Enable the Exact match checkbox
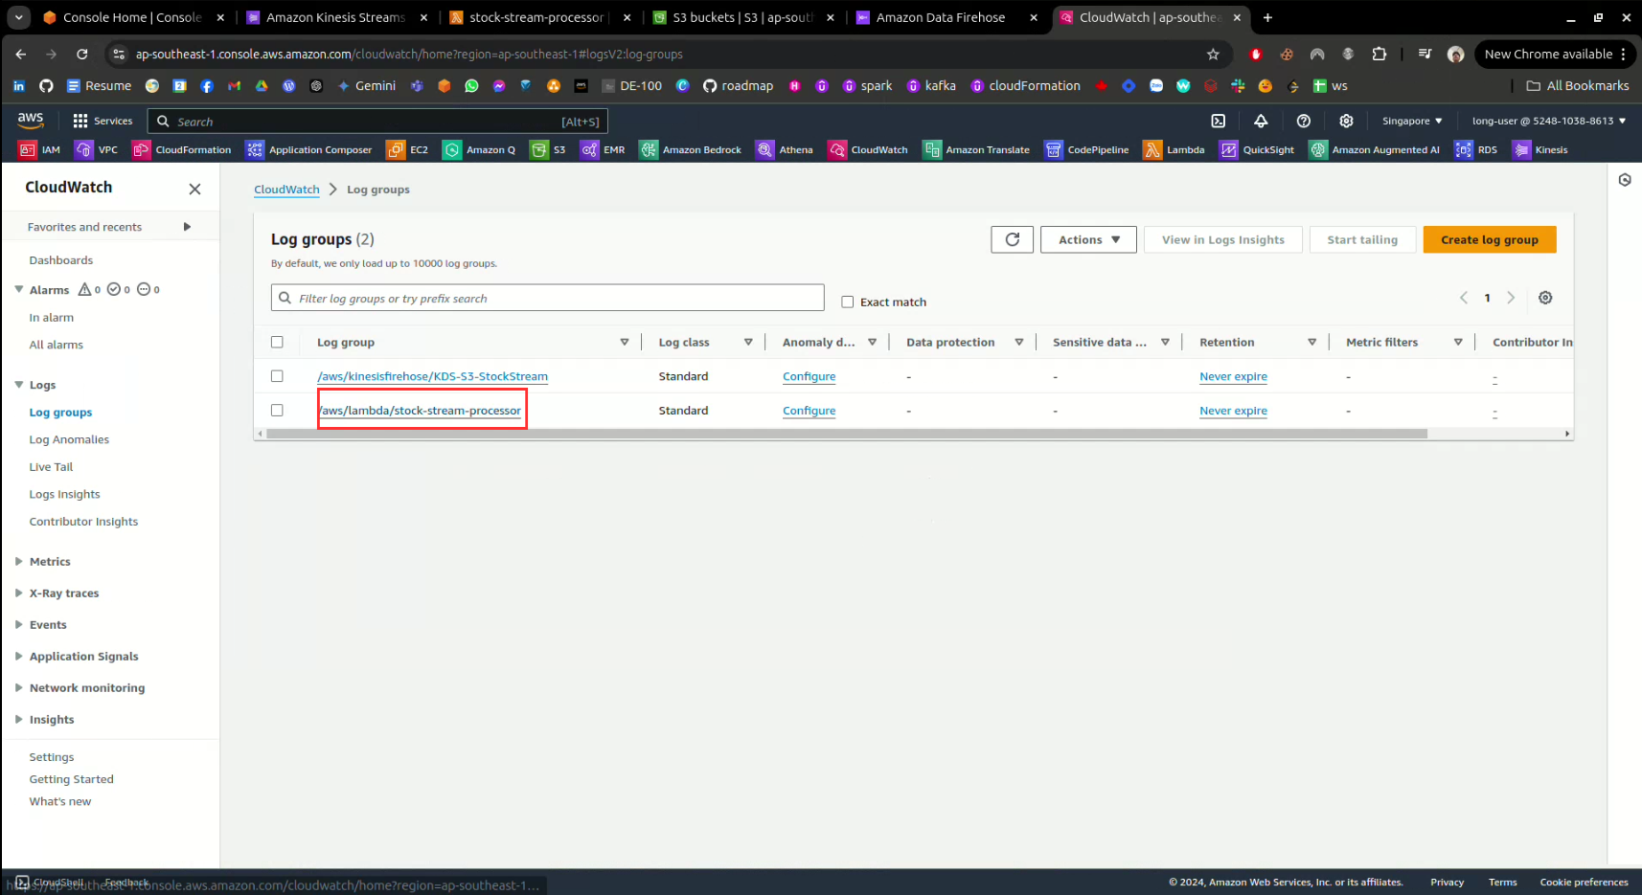The width and height of the screenshot is (1642, 895). pos(847,302)
